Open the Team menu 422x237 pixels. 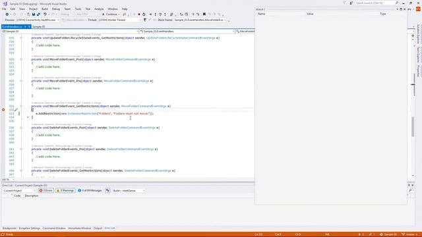coord(67,9)
